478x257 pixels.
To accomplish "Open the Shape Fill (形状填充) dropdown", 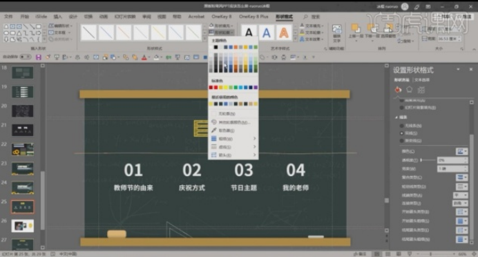I will (222, 26).
